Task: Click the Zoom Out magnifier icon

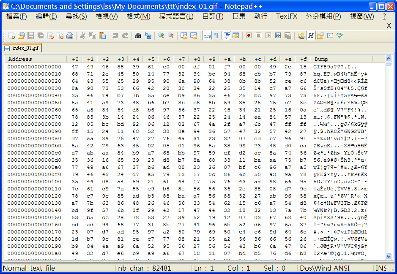Action: click(171, 35)
